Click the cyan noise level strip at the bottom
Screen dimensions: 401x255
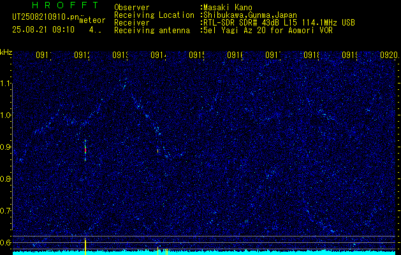click(204, 253)
